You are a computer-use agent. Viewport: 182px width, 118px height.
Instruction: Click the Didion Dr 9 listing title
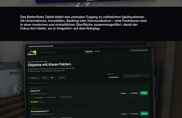[35, 91]
